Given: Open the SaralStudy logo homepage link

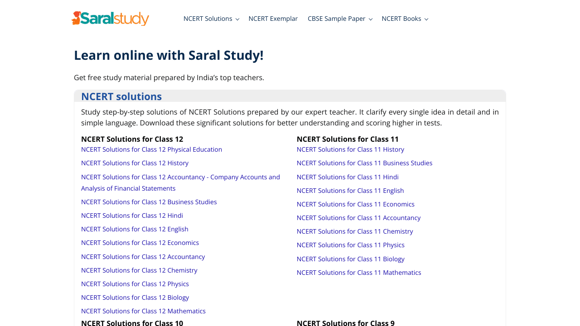Looking at the screenshot, I should coord(110,19).
